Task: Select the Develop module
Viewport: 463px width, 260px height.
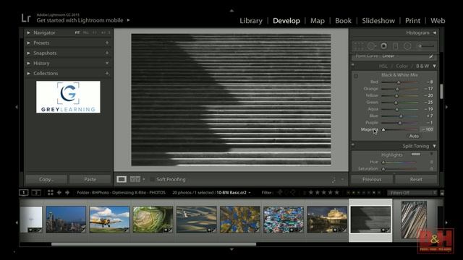Action: point(286,21)
